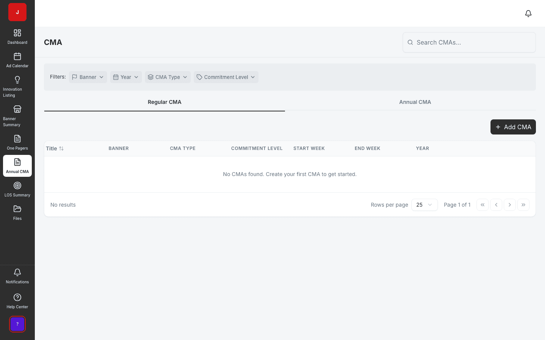
Task: Click the CMA TYPE column header
Action: (183, 148)
